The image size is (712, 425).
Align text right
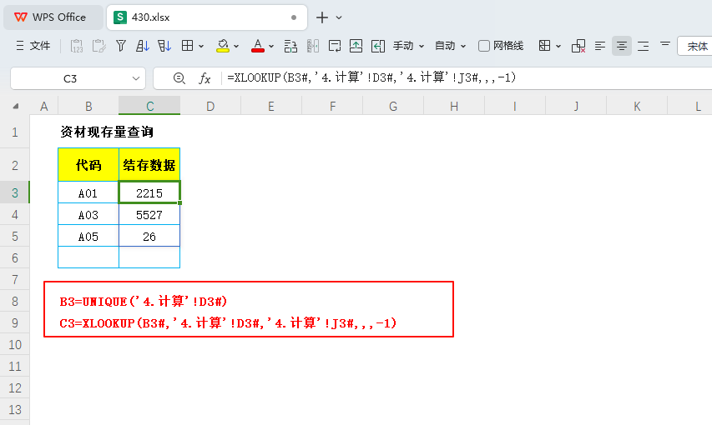(643, 46)
